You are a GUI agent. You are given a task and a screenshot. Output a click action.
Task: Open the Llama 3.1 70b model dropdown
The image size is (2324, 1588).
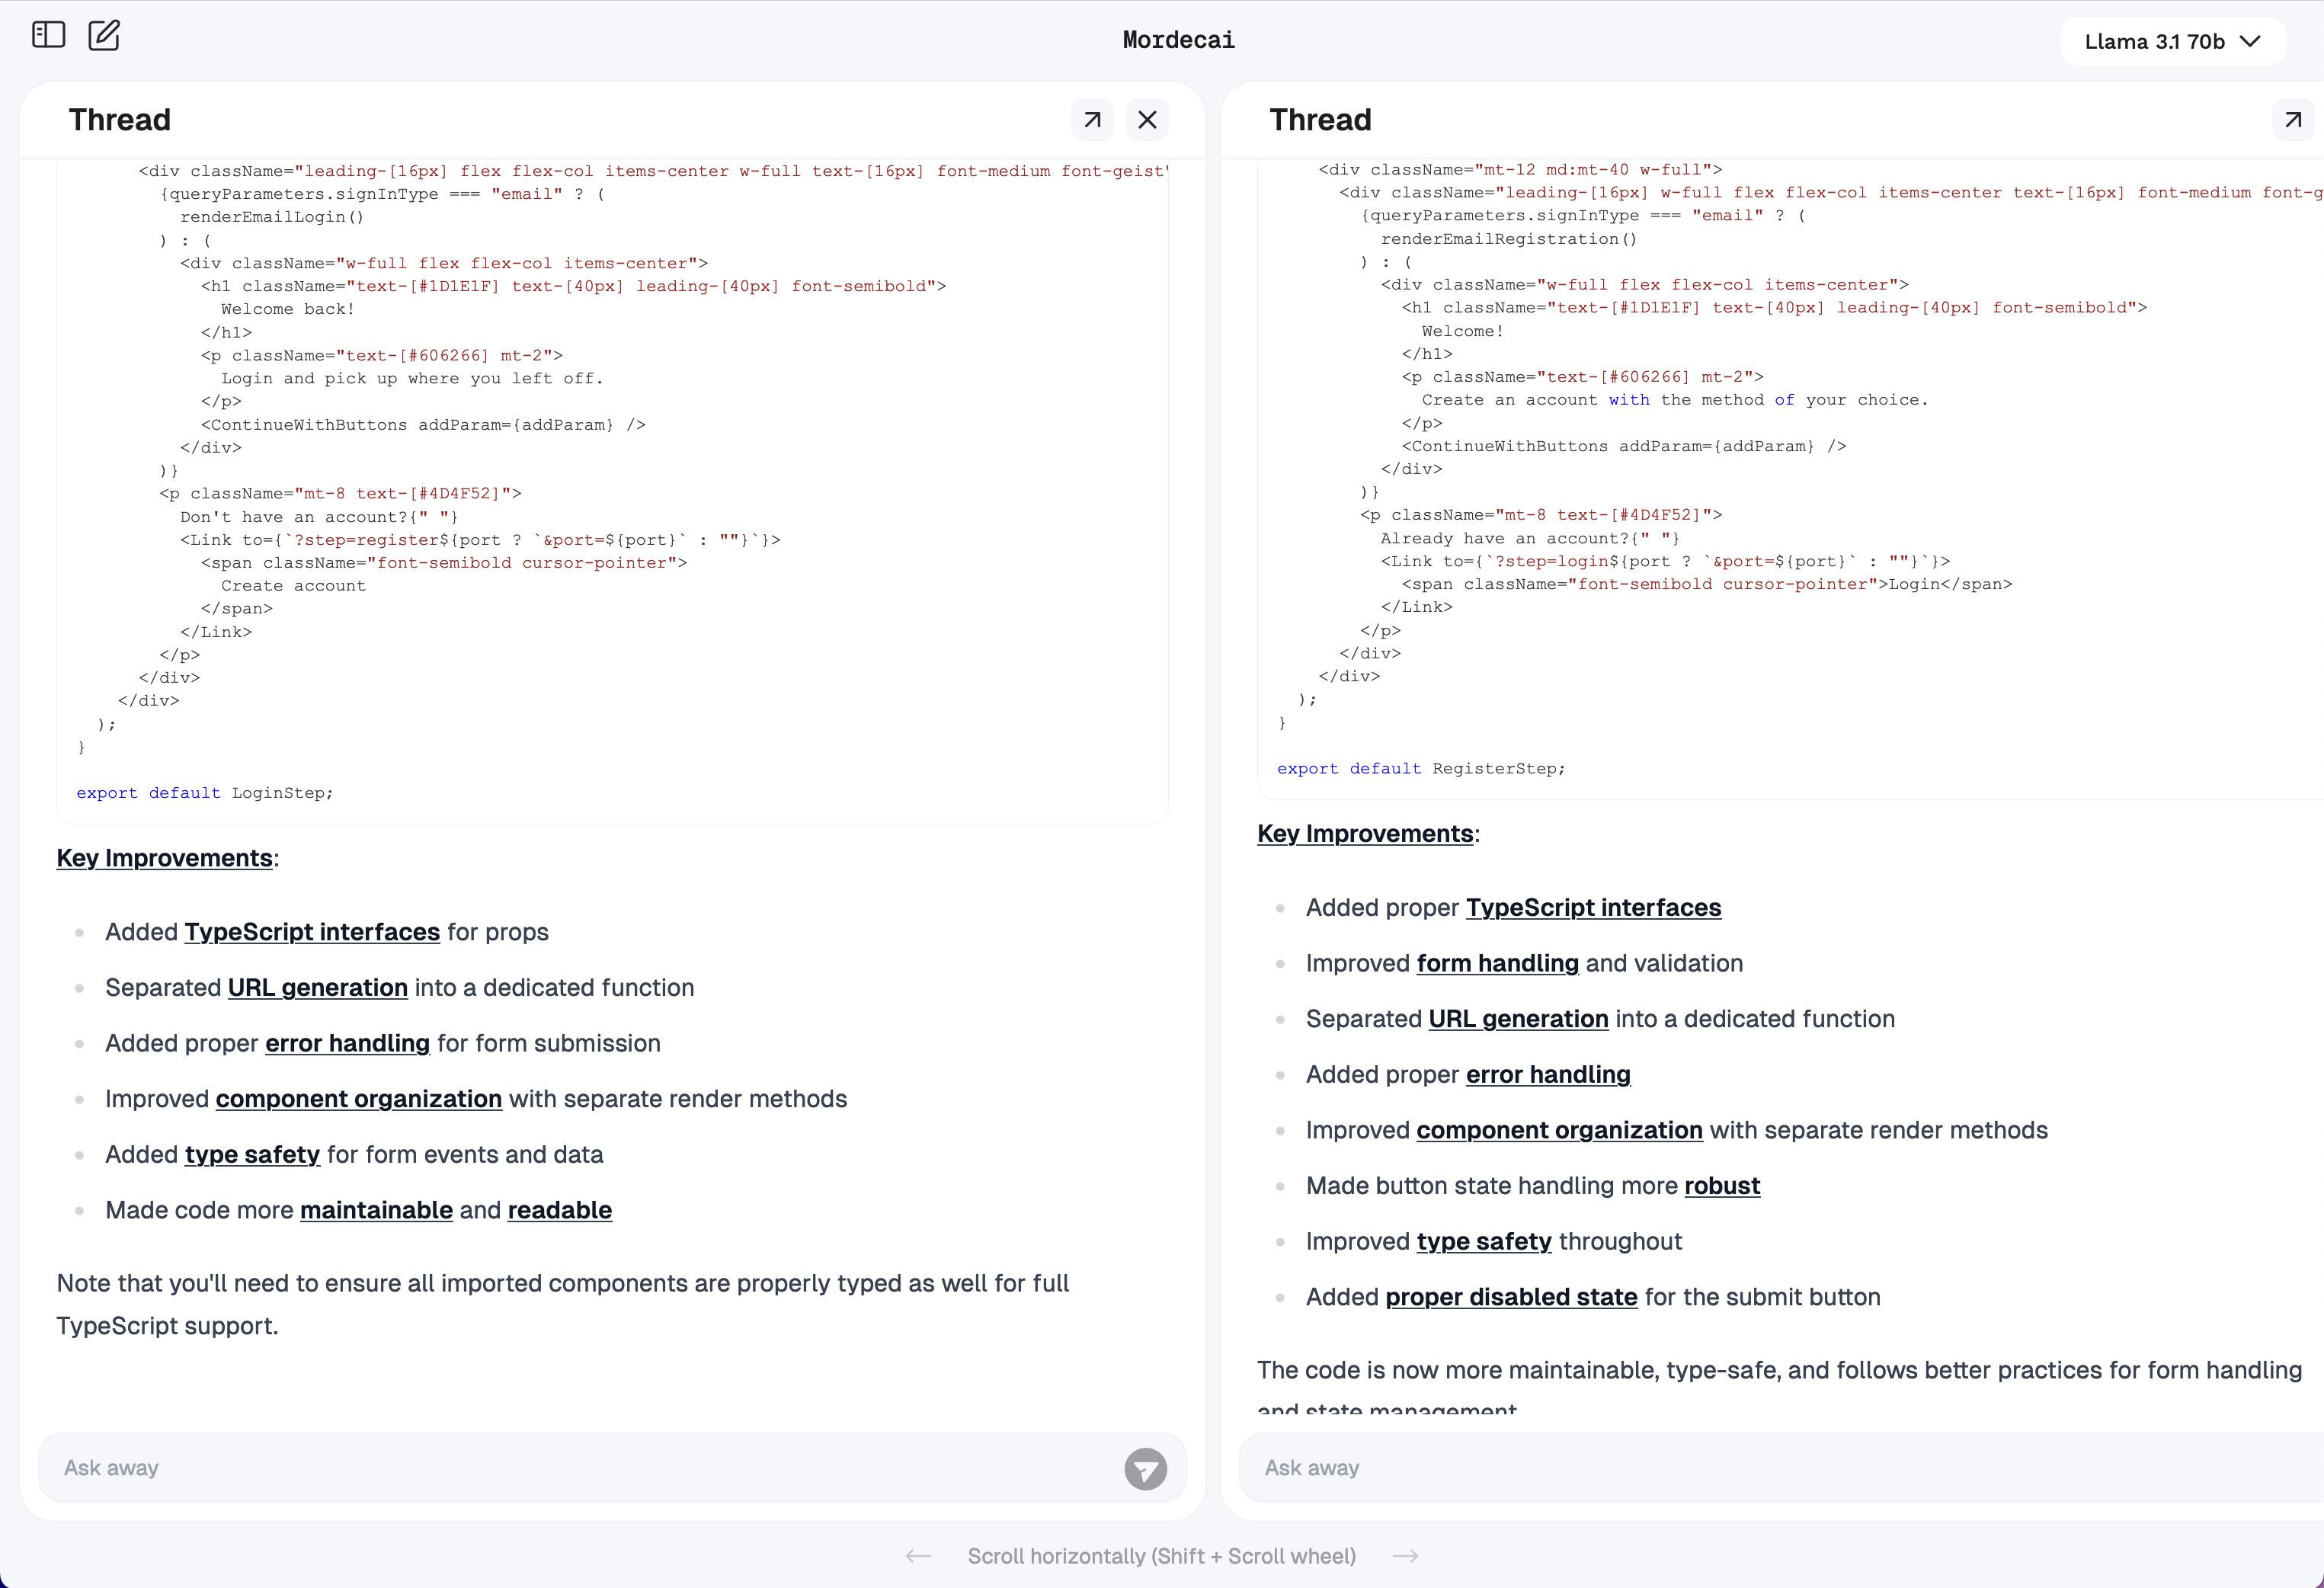pos(2172,42)
